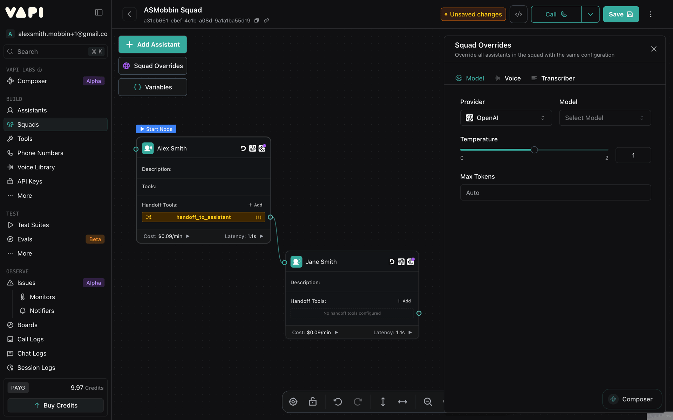Click Variables button
Screen dimensions: 673x420
[153, 87]
